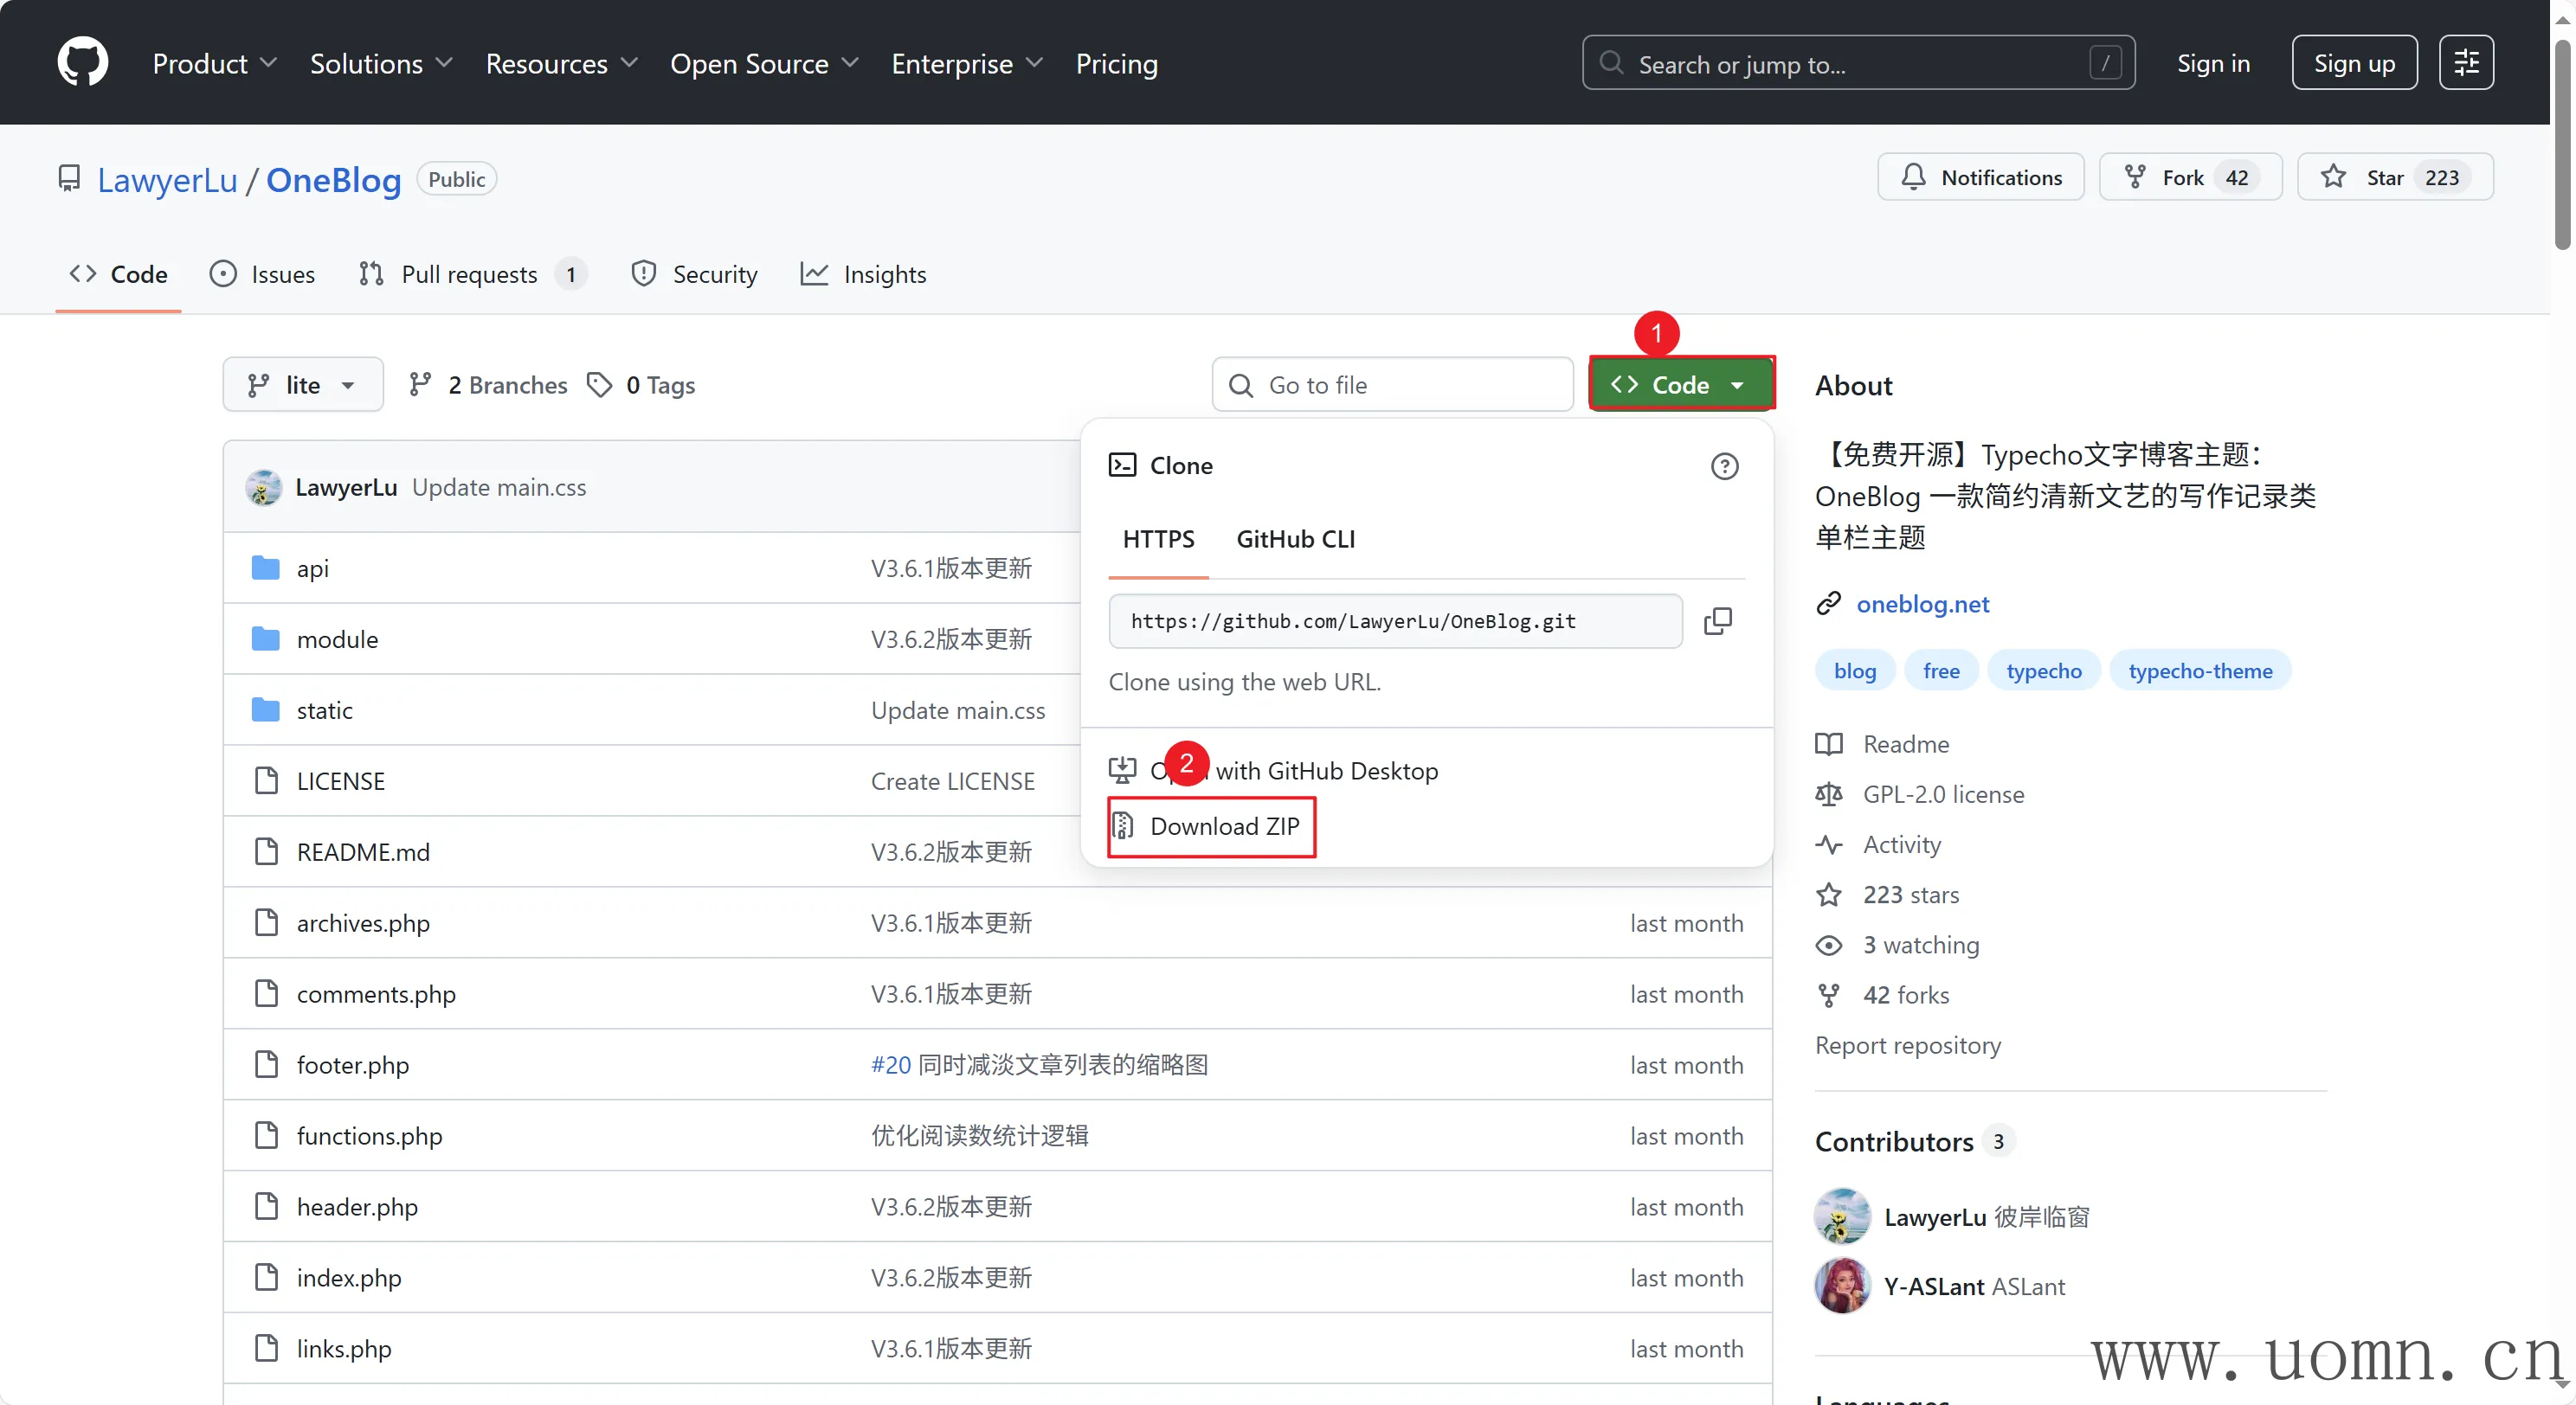Expand the Product menu in the header
The width and height of the screenshot is (2576, 1405).
214,63
